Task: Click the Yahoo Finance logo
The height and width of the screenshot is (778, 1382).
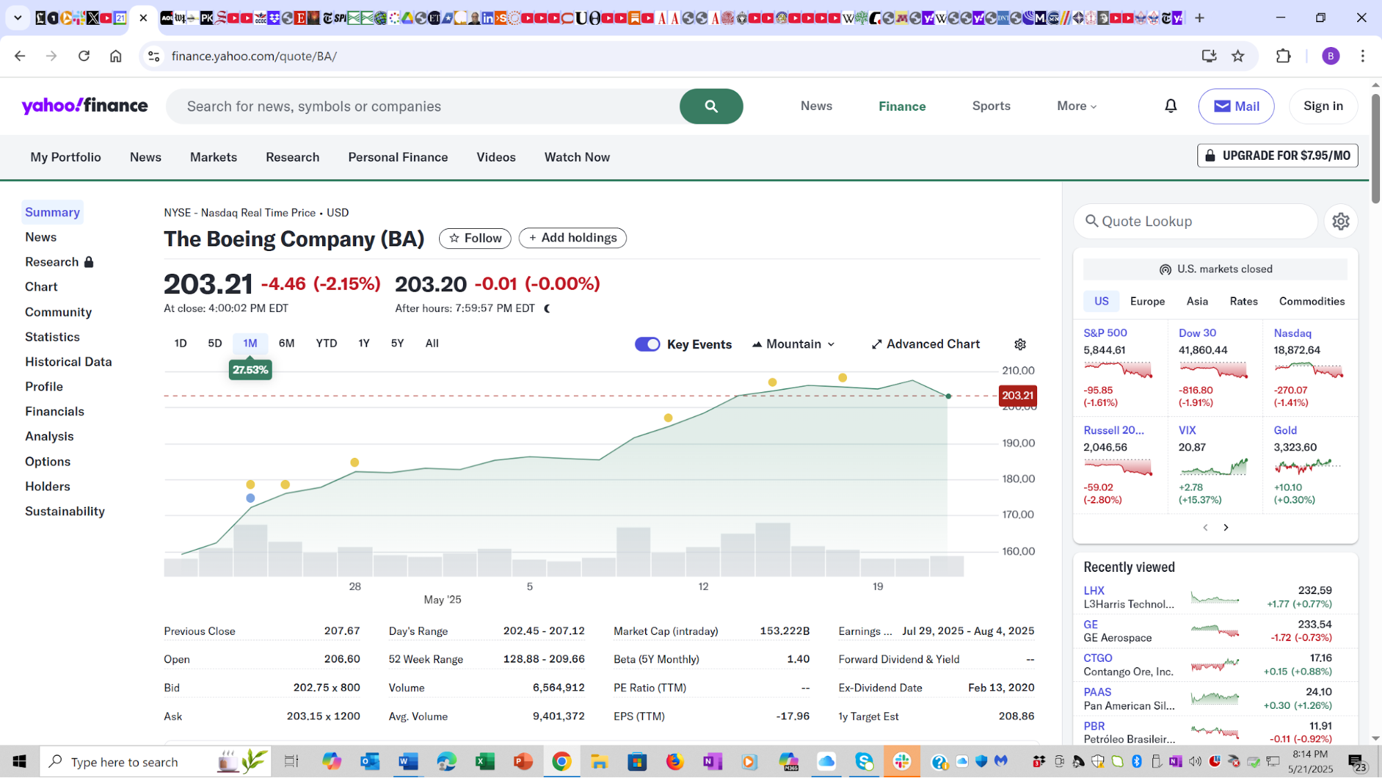Action: (84, 106)
